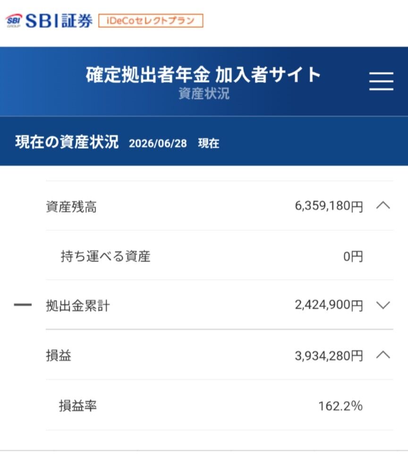The width and height of the screenshot is (408, 458).
Task: Click the SBI証券 logo
Action: pyautogui.click(x=49, y=20)
